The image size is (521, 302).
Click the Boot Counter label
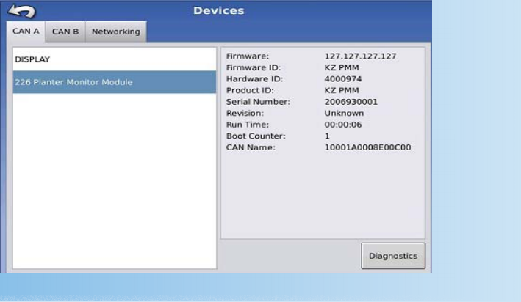click(x=256, y=136)
